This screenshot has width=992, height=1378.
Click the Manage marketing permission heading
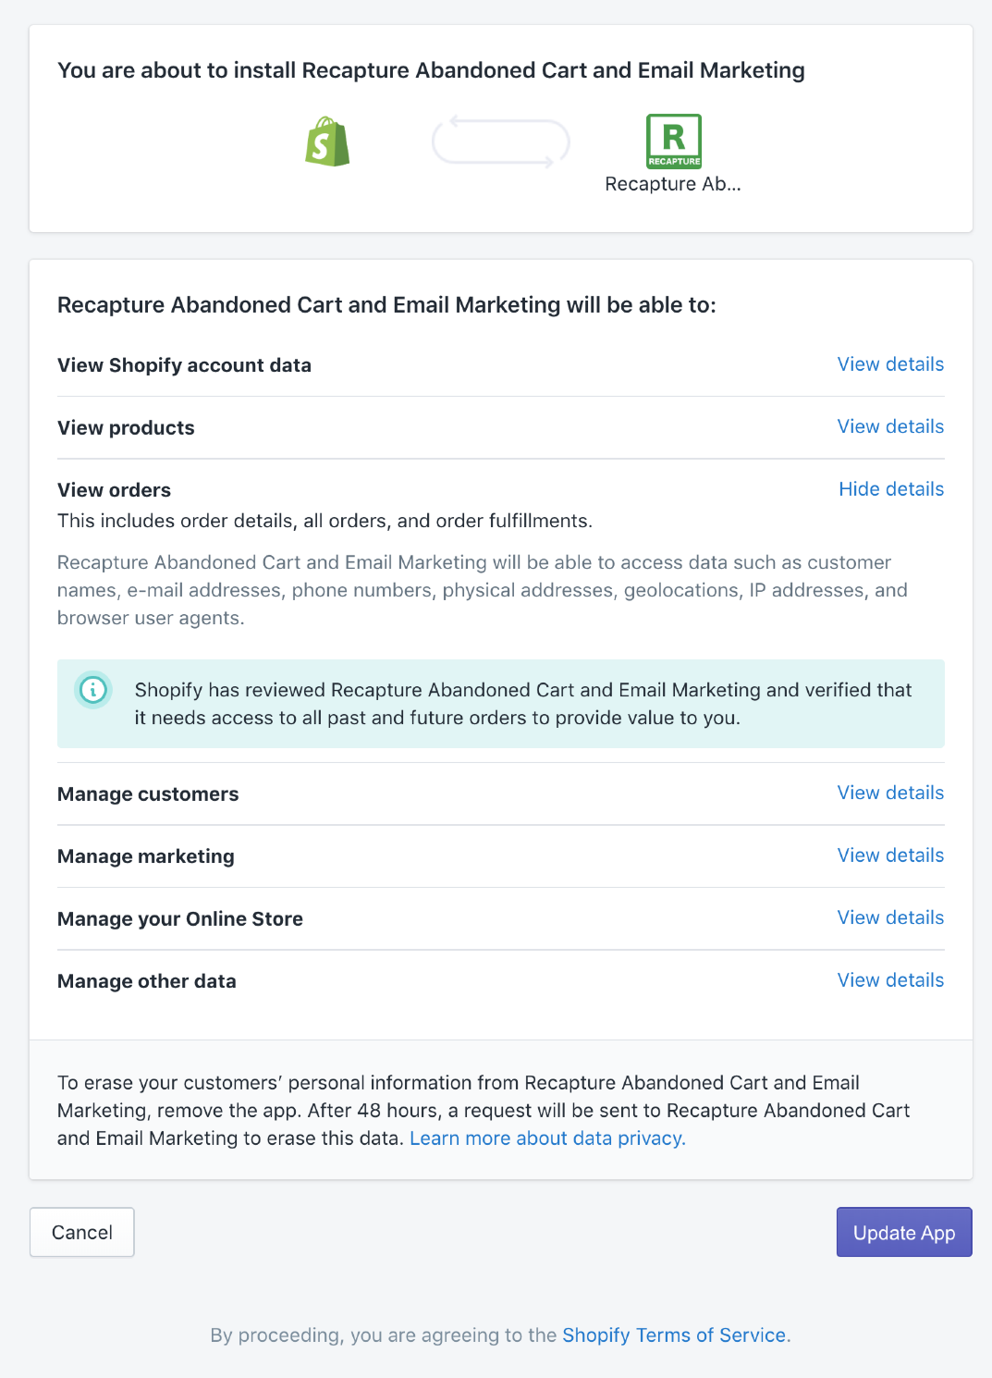click(146, 856)
